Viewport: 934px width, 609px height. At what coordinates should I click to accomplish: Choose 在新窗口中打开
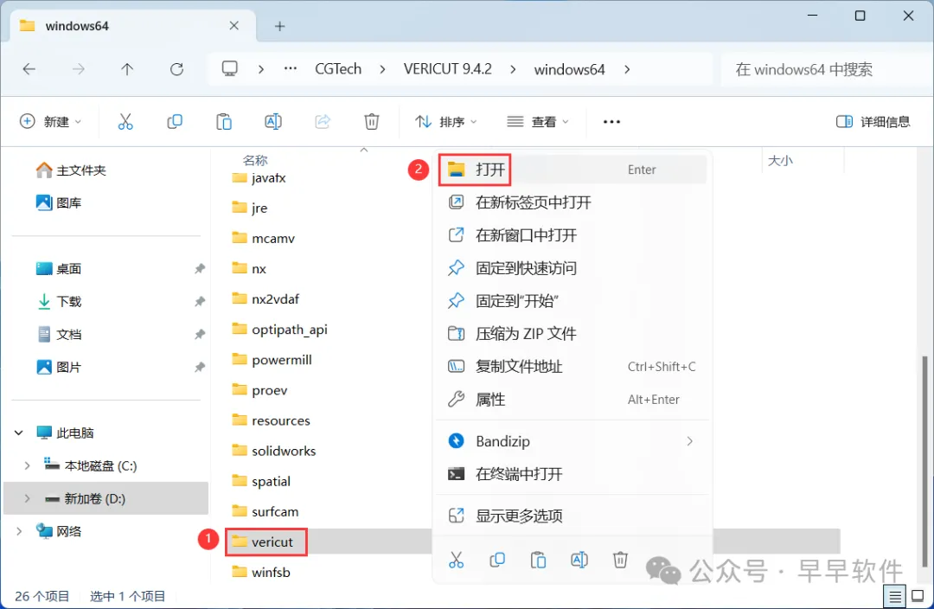(572, 235)
